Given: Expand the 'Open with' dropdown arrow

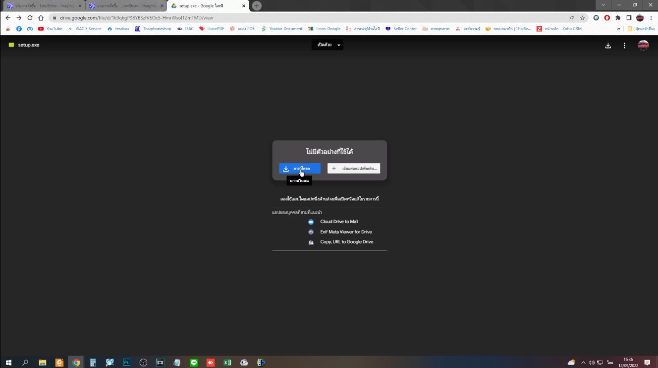Looking at the screenshot, I should click(x=339, y=45).
